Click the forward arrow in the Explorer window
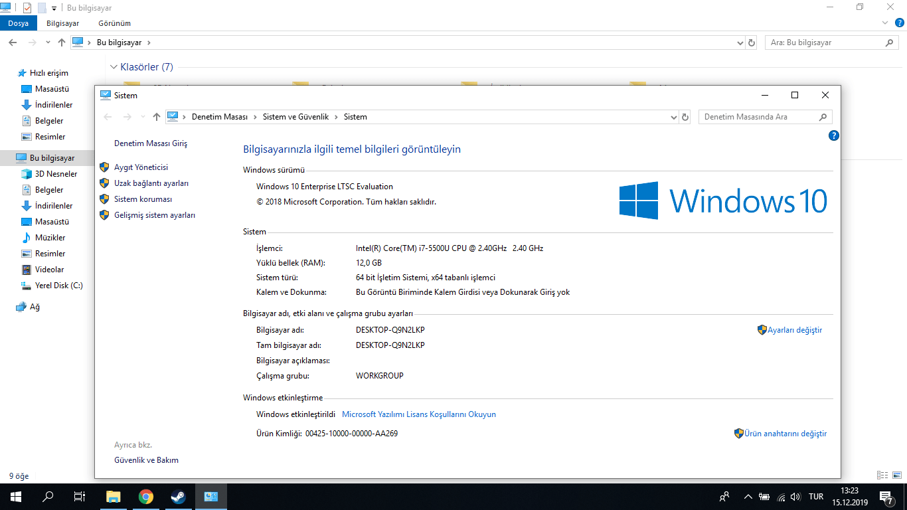907x510 pixels. pos(31,42)
